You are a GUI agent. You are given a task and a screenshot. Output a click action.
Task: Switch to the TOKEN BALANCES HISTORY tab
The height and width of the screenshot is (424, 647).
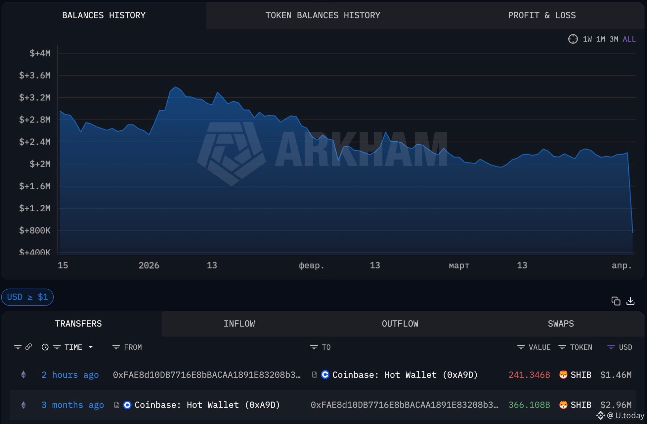coord(323,15)
